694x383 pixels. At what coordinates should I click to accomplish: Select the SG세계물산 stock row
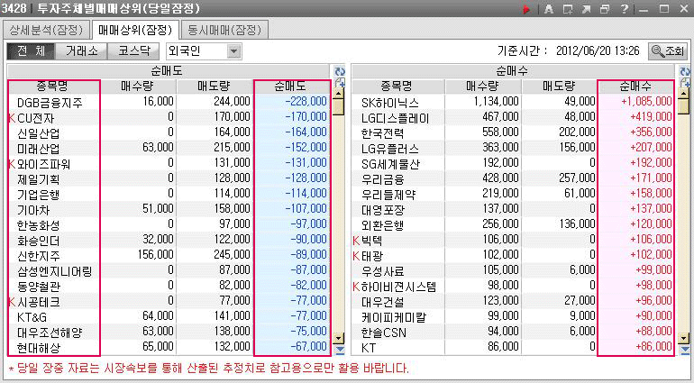514,163
